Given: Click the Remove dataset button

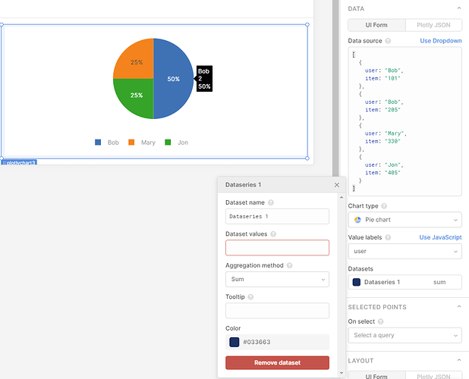Looking at the screenshot, I should tap(277, 362).
